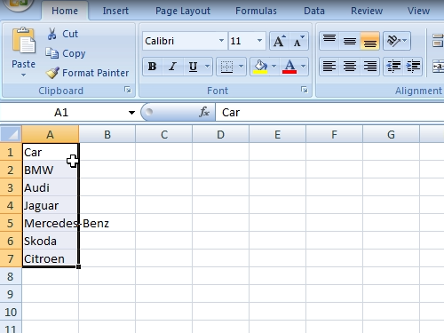
Task: Switch to the Insert tab
Action: coord(115,11)
